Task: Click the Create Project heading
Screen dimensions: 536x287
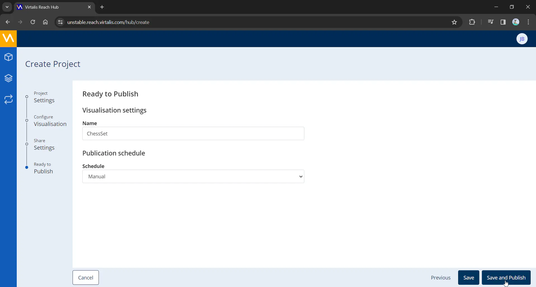Action: (x=53, y=64)
